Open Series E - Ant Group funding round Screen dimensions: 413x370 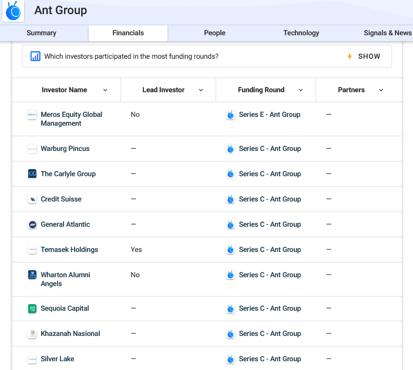tap(270, 115)
